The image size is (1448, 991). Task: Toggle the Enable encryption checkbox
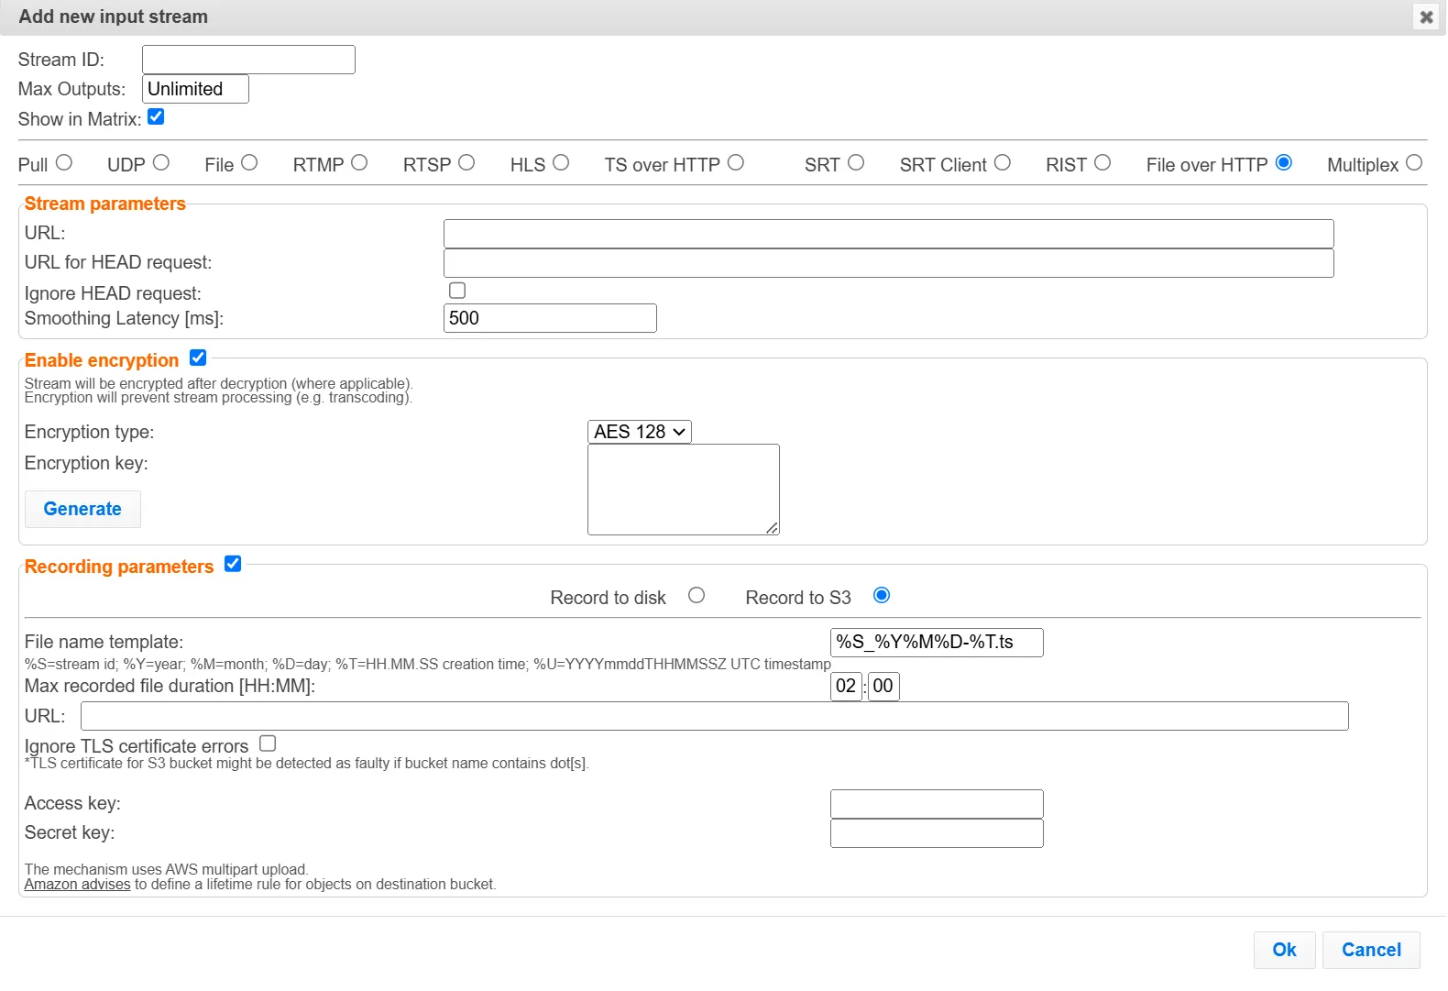pyautogui.click(x=198, y=358)
